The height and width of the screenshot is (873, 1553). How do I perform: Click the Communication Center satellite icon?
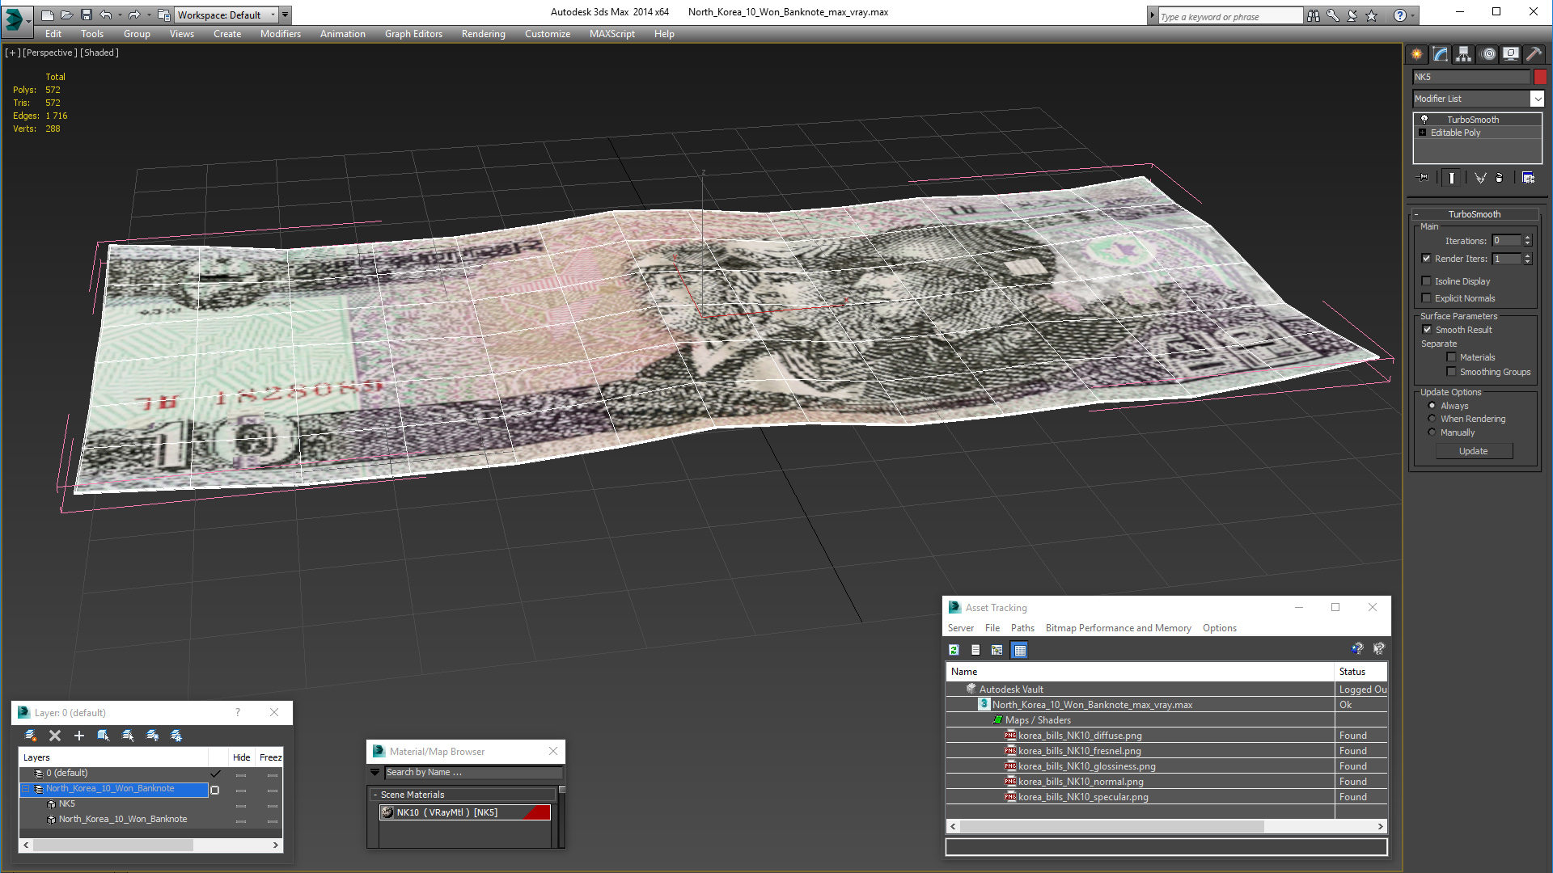coord(1352,15)
